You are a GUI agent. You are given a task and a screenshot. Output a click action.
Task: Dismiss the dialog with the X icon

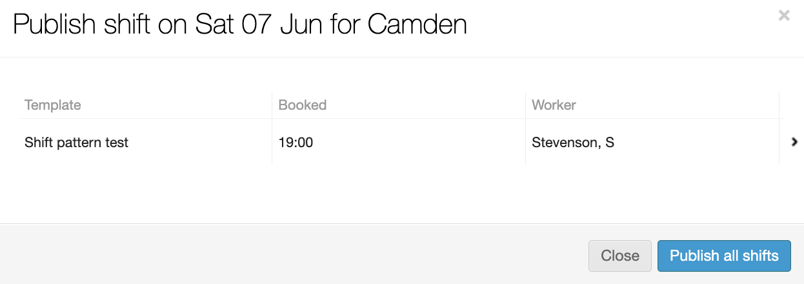[784, 15]
